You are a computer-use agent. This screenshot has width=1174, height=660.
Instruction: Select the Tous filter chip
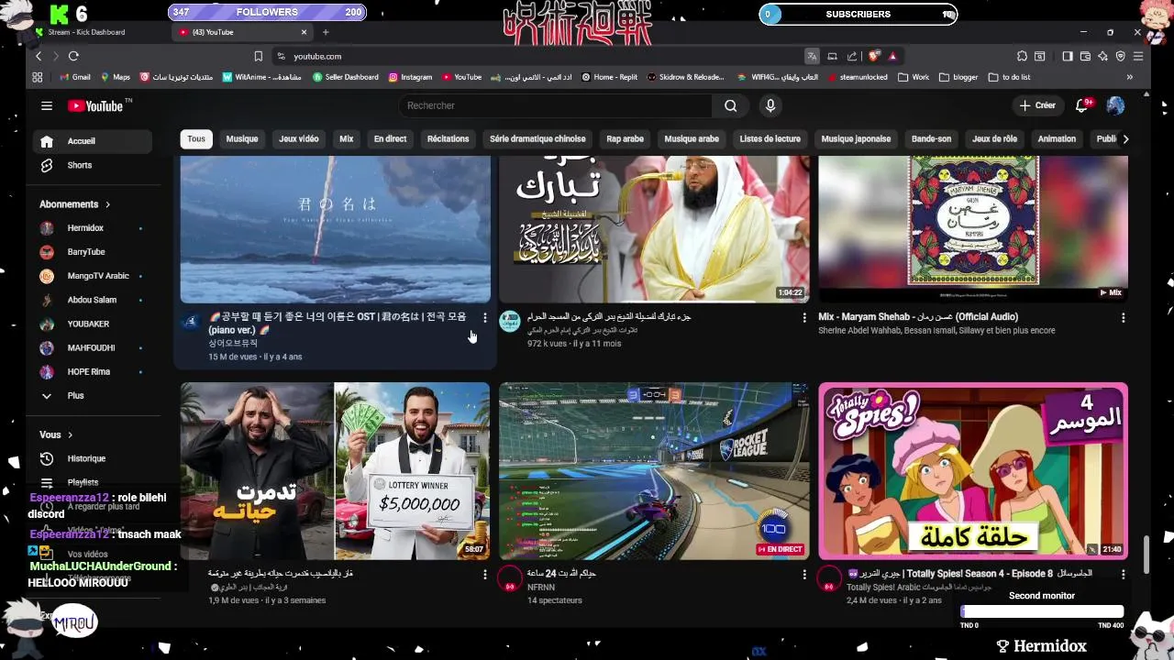[x=196, y=139]
